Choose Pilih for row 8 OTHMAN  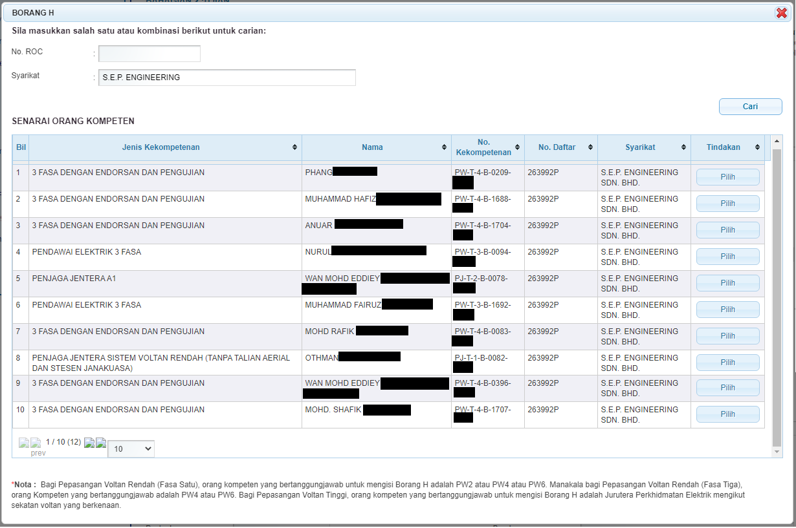[x=727, y=363]
